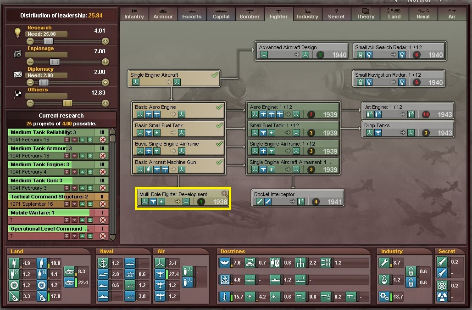Screen dimensions: 472x310
Task: Decrease Diplomacy leadership with minus button
Action: (x=30, y=82)
